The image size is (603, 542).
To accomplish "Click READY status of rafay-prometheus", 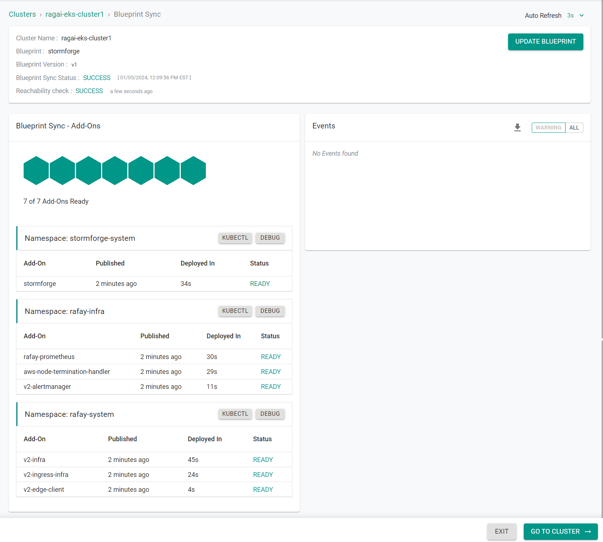I will coord(271,357).
